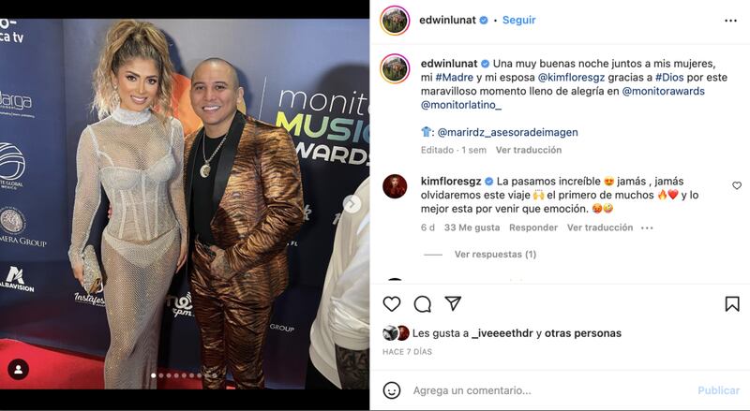
Task: Expand Ver respuestas (1) replies
Action: point(495,255)
